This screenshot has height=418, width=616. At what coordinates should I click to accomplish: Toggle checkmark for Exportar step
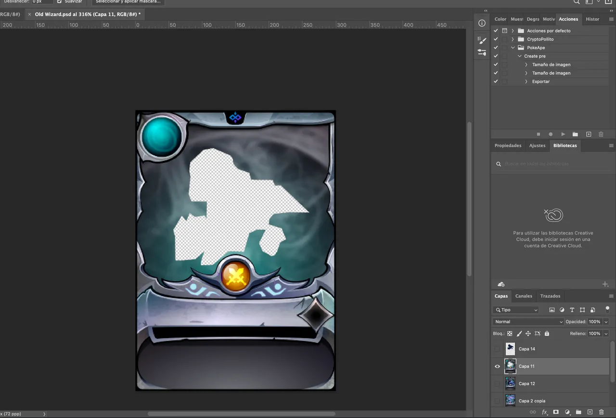(x=496, y=81)
